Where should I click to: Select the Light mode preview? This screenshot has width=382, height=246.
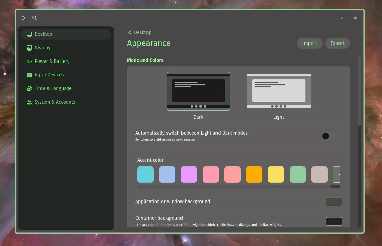point(278,91)
